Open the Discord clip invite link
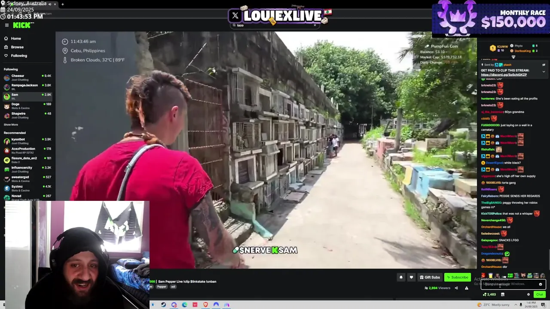 (x=504, y=75)
